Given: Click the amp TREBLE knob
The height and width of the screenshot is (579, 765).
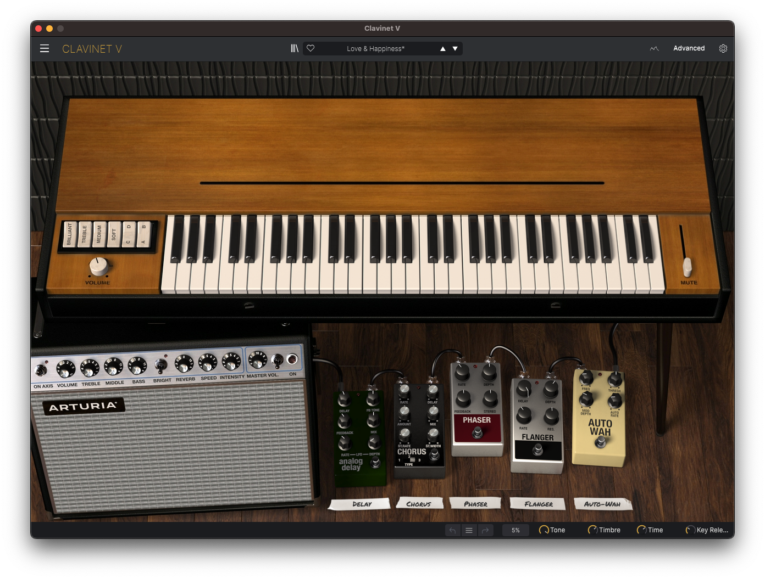Looking at the screenshot, I should [90, 368].
